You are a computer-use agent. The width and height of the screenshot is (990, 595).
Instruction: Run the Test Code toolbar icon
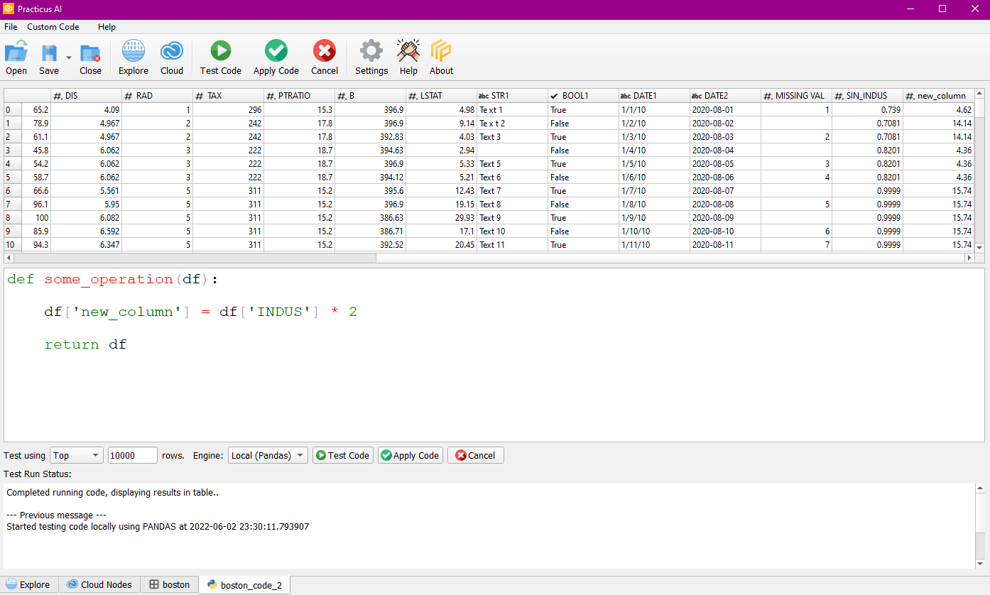(220, 51)
